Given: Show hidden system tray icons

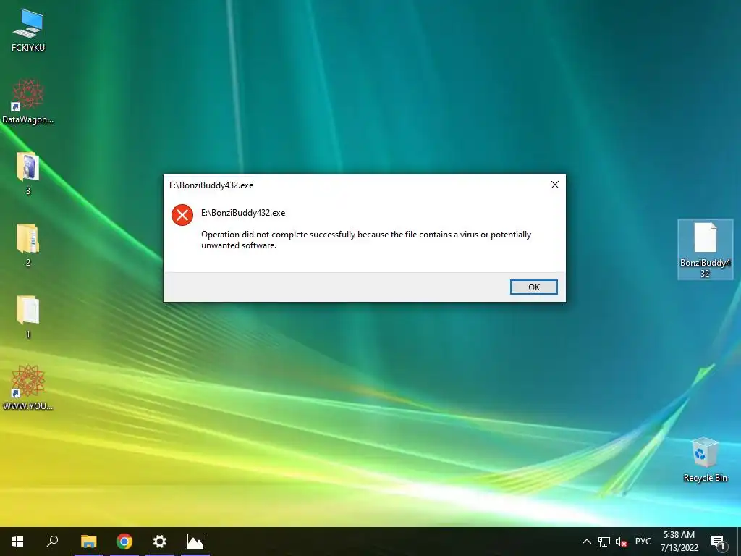Looking at the screenshot, I should (x=586, y=542).
